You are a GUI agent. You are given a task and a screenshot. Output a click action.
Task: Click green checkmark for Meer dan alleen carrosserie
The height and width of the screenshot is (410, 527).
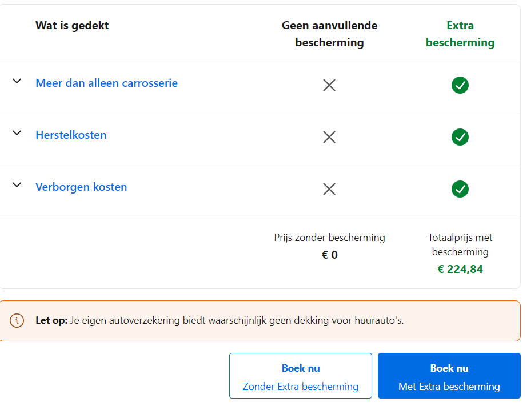[x=460, y=85]
